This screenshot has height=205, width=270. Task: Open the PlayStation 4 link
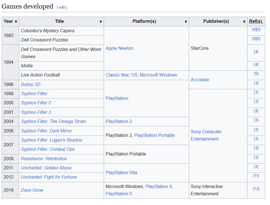tap(158, 187)
